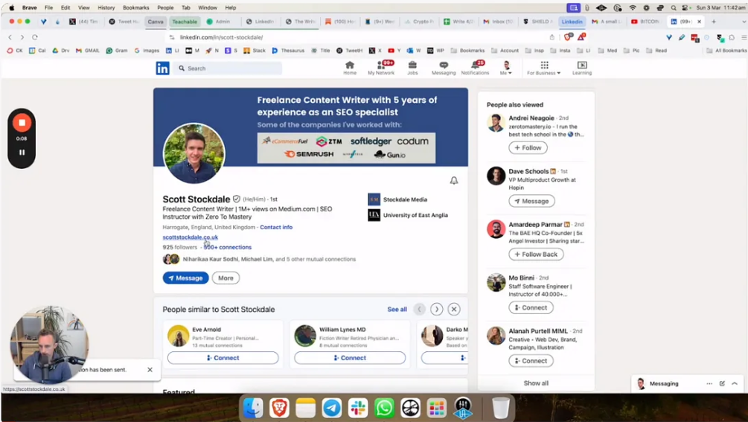
Task: Dismiss the sent notification toast
Action: point(150,370)
